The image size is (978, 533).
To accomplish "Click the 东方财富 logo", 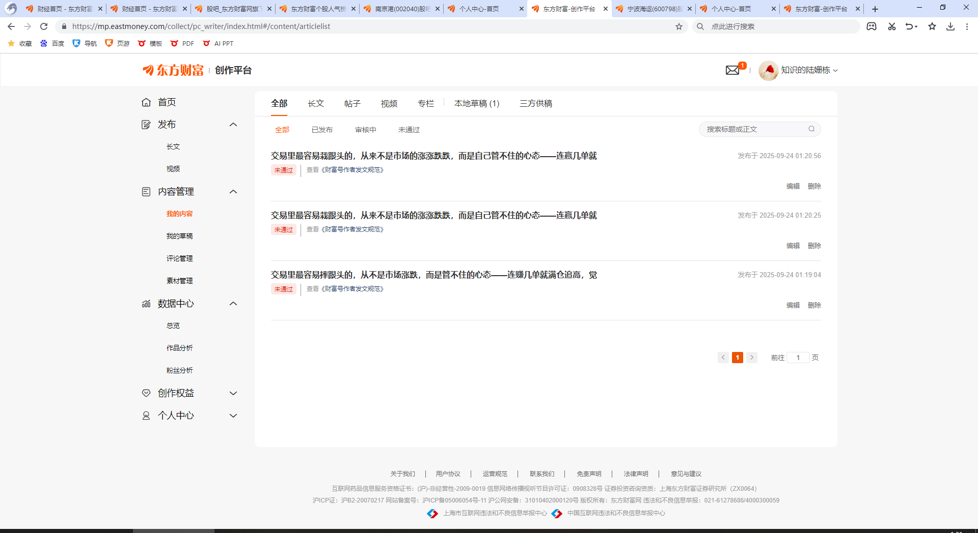I will 173,70.
